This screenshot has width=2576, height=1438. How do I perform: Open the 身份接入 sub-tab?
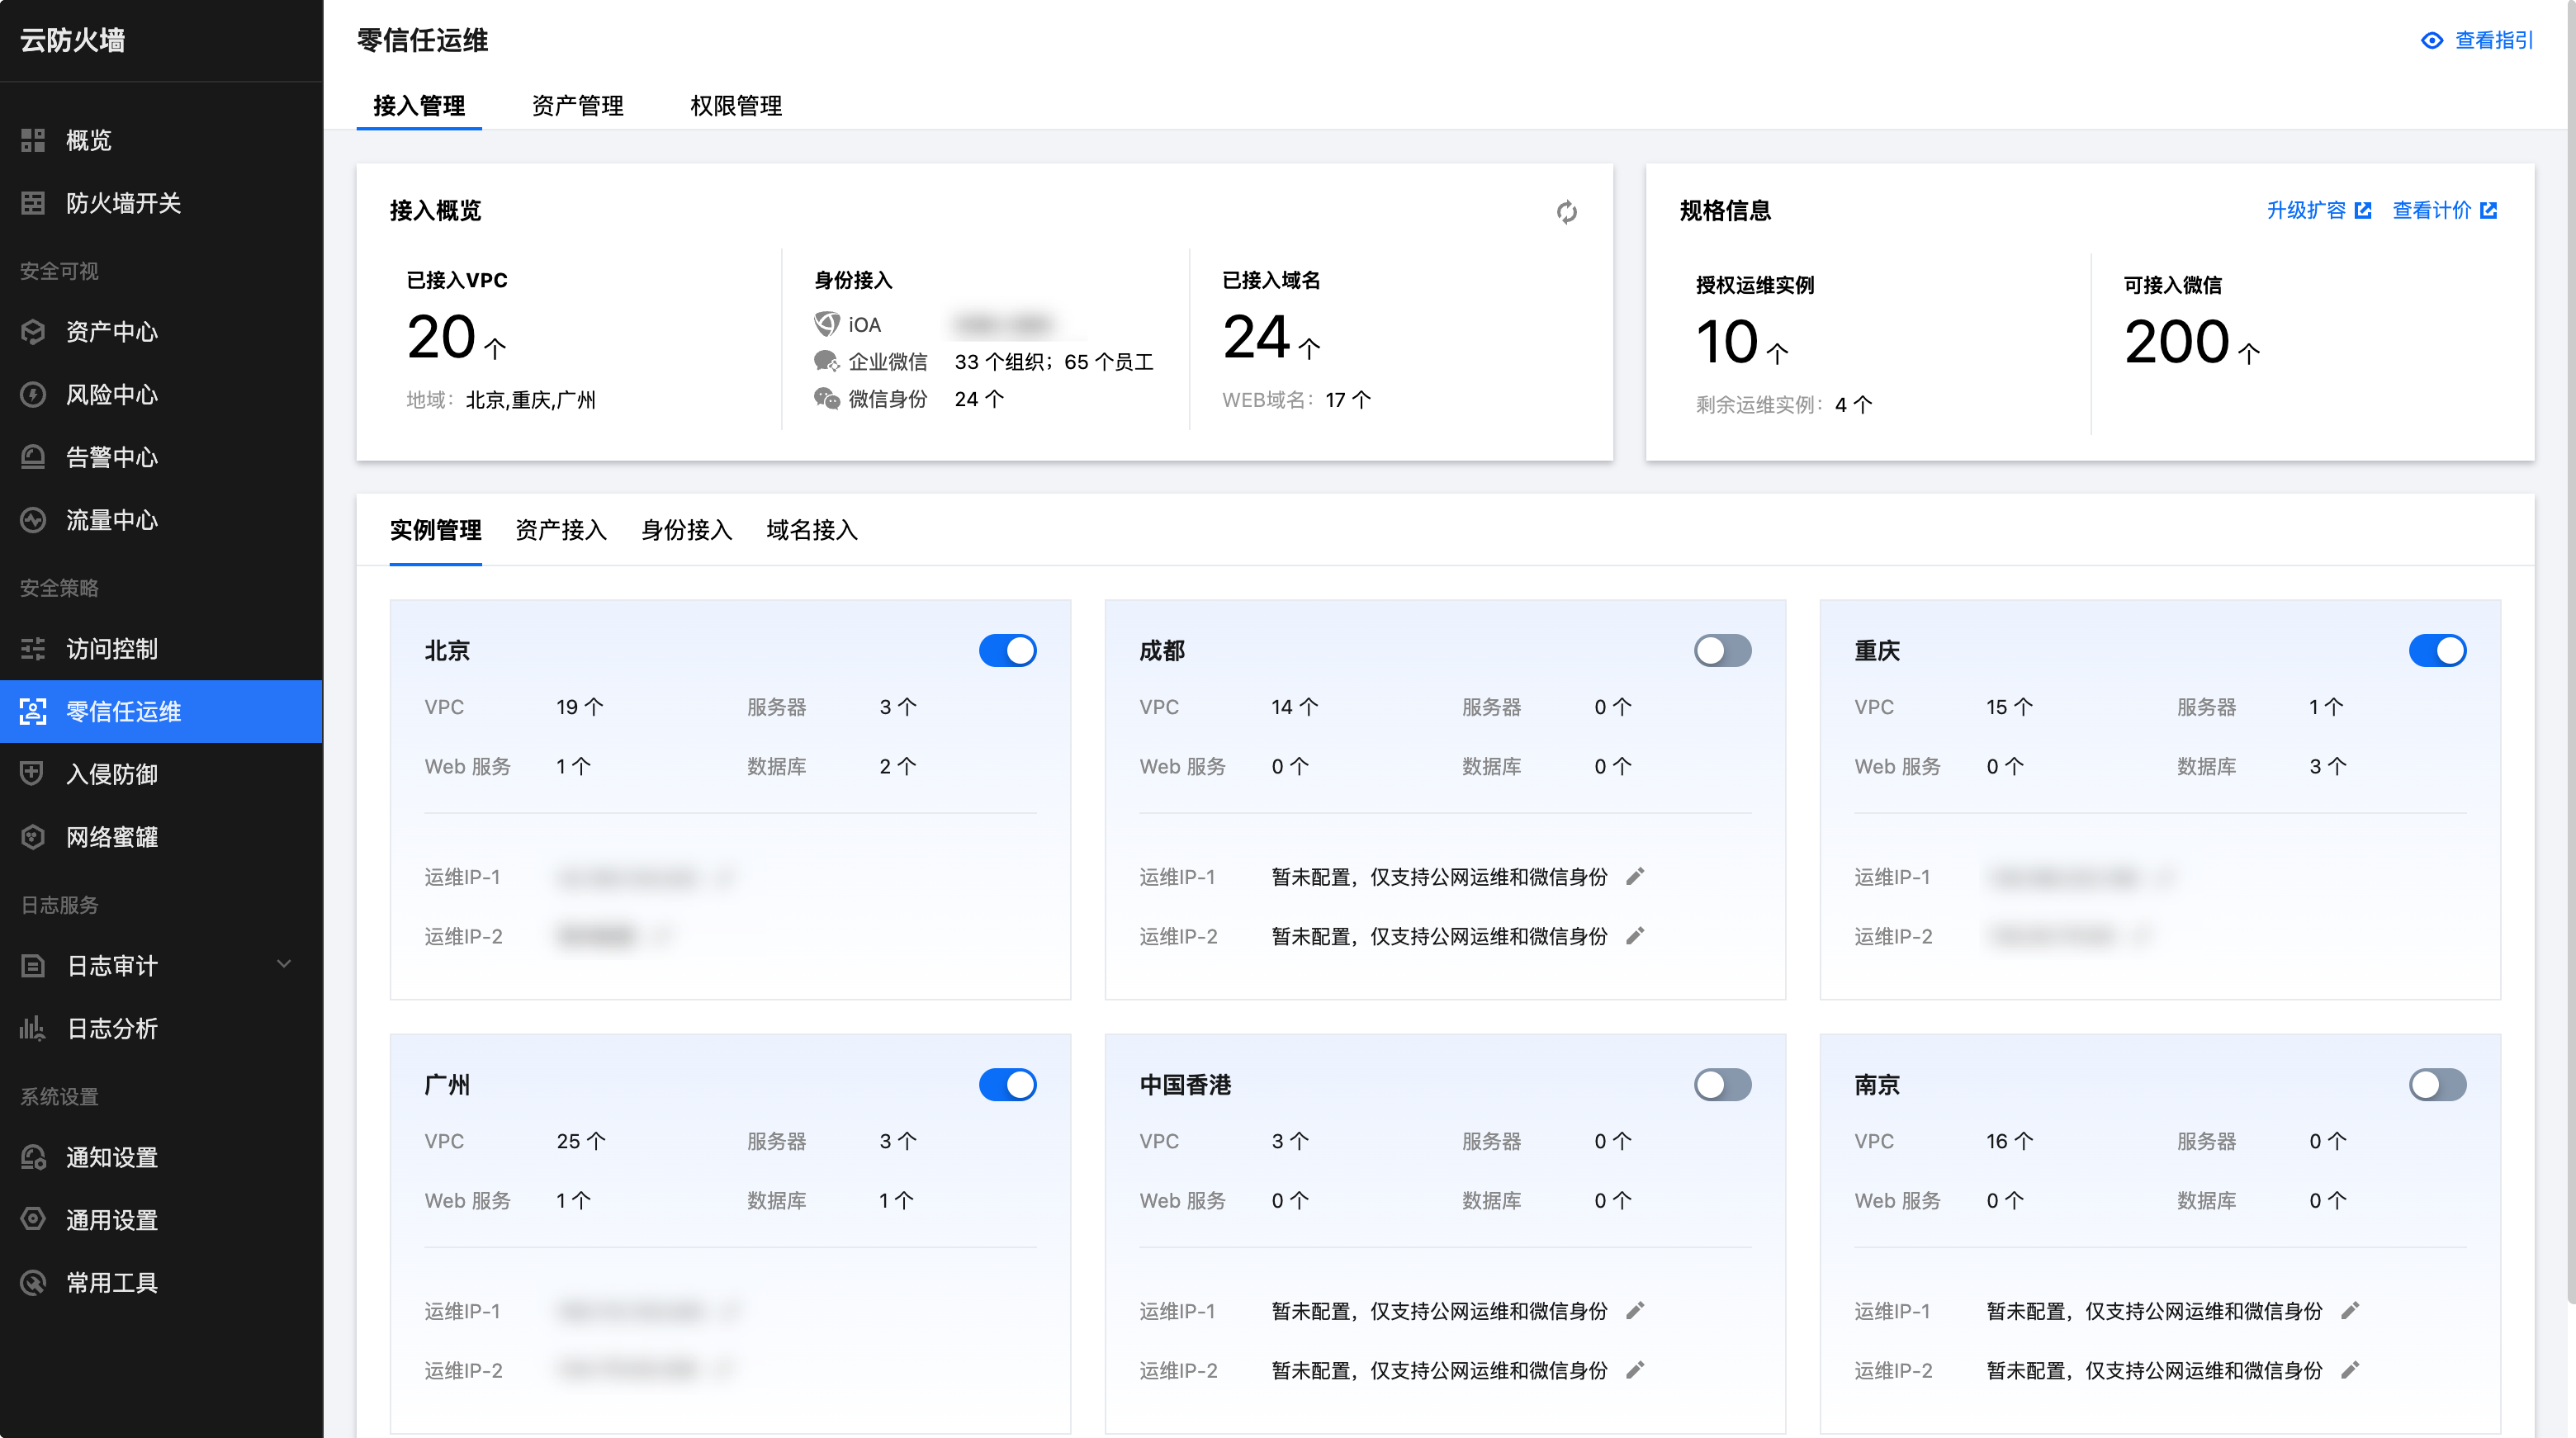tap(687, 530)
